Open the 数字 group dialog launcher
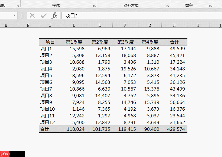Viewport: 222px width, 157px height. [211, 6]
